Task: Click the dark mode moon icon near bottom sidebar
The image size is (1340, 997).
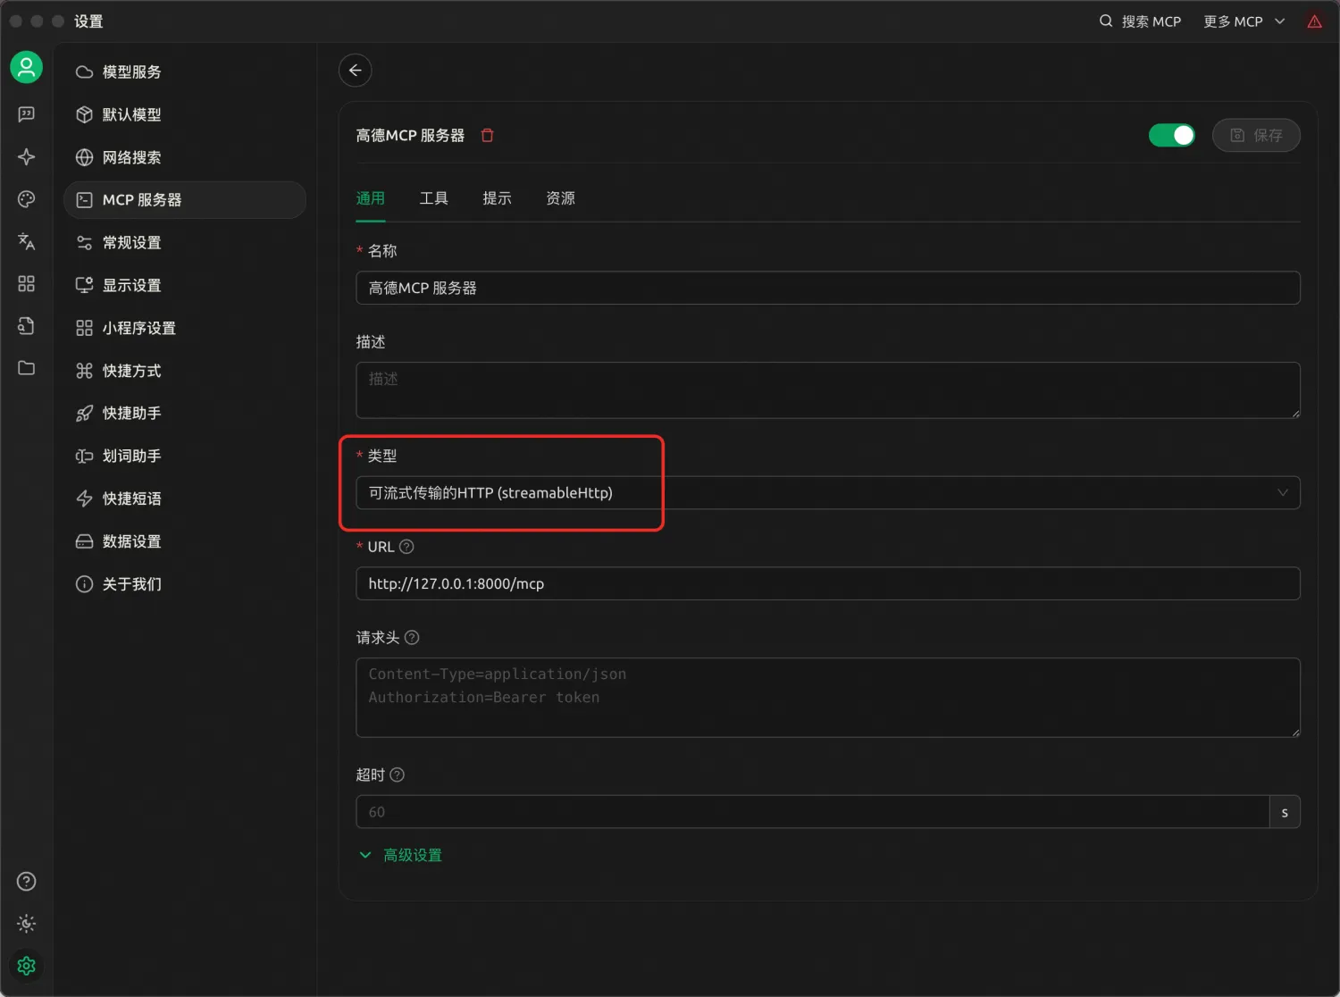Action: tap(26, 924)
